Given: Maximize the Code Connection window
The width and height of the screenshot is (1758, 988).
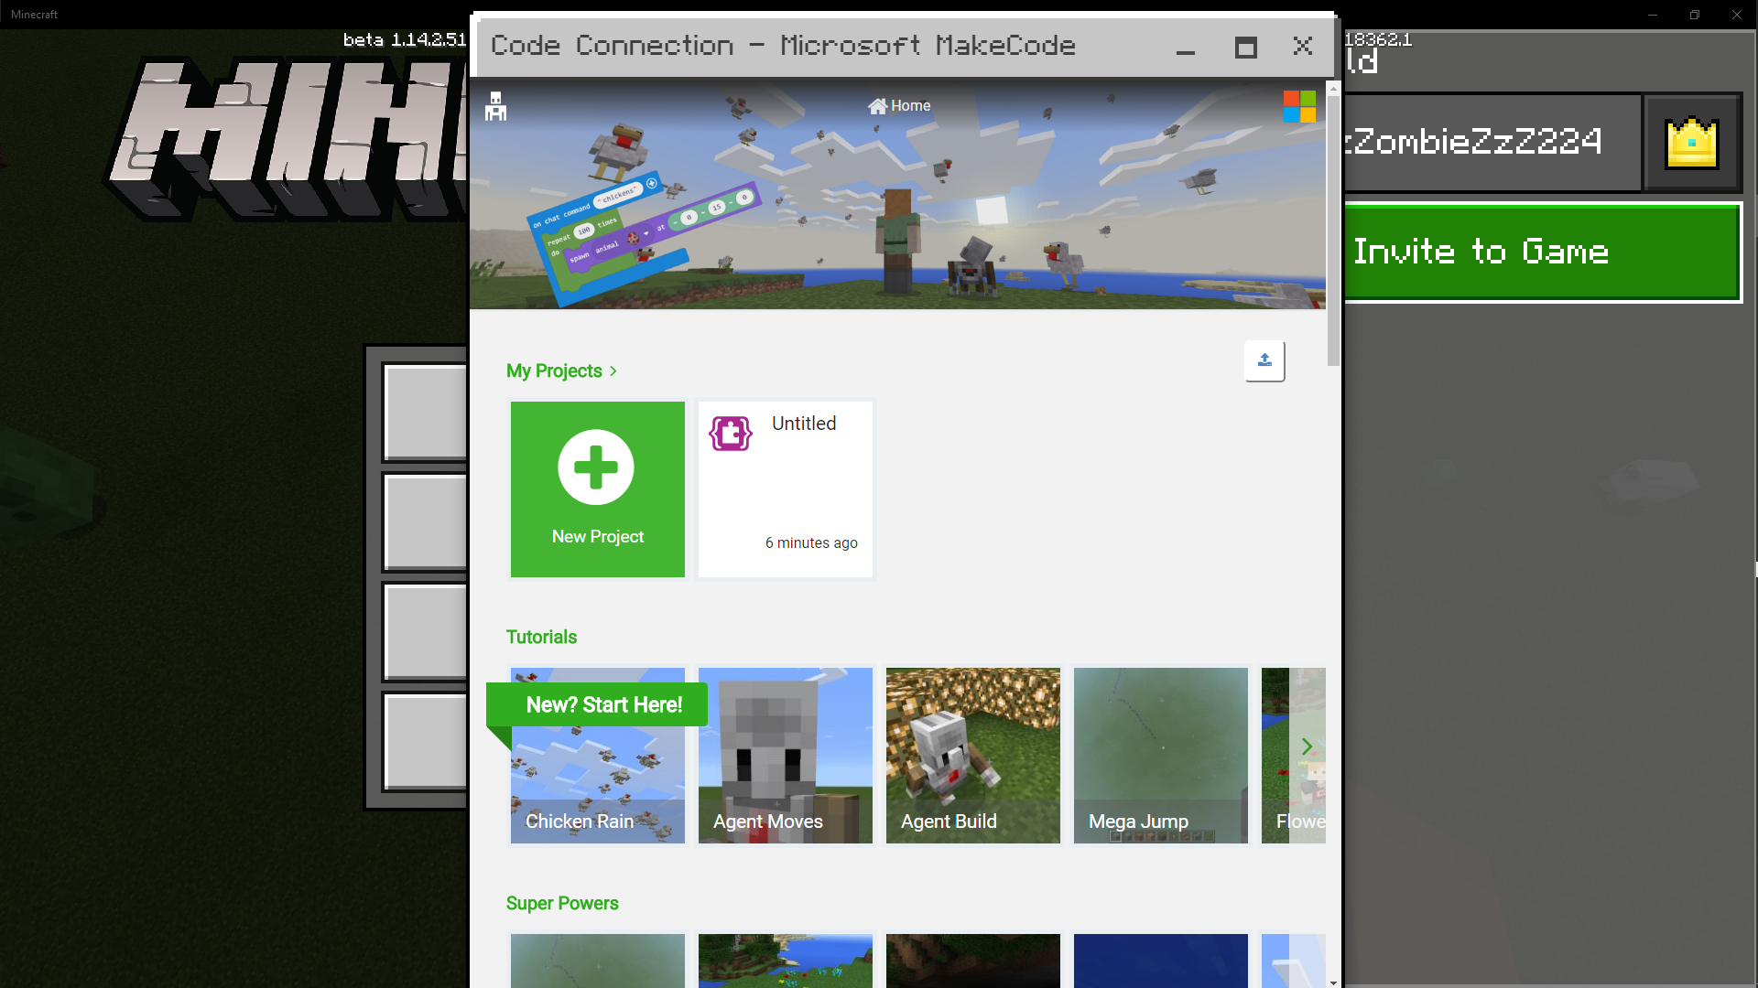Looking at the screenshot, I should click(x=1245, y=48).
